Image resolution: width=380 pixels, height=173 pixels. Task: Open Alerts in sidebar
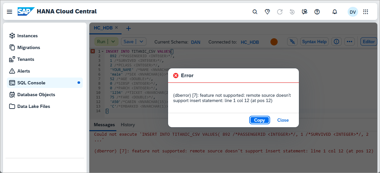[45, 71]
